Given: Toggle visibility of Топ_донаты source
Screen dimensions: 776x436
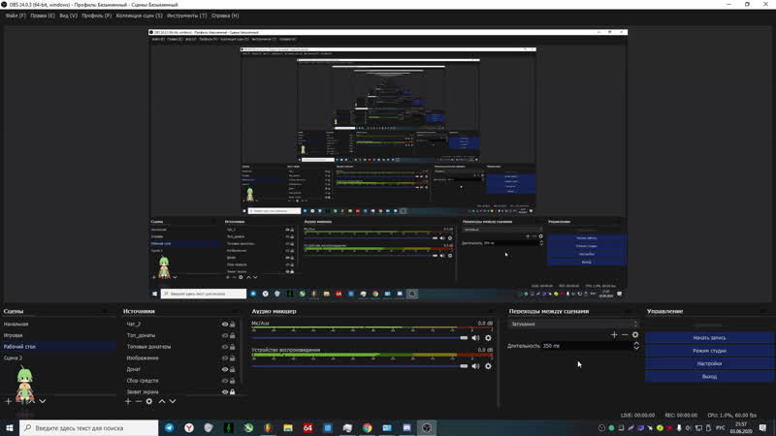Looking at the screenshot, I should [x=225, y=335].
